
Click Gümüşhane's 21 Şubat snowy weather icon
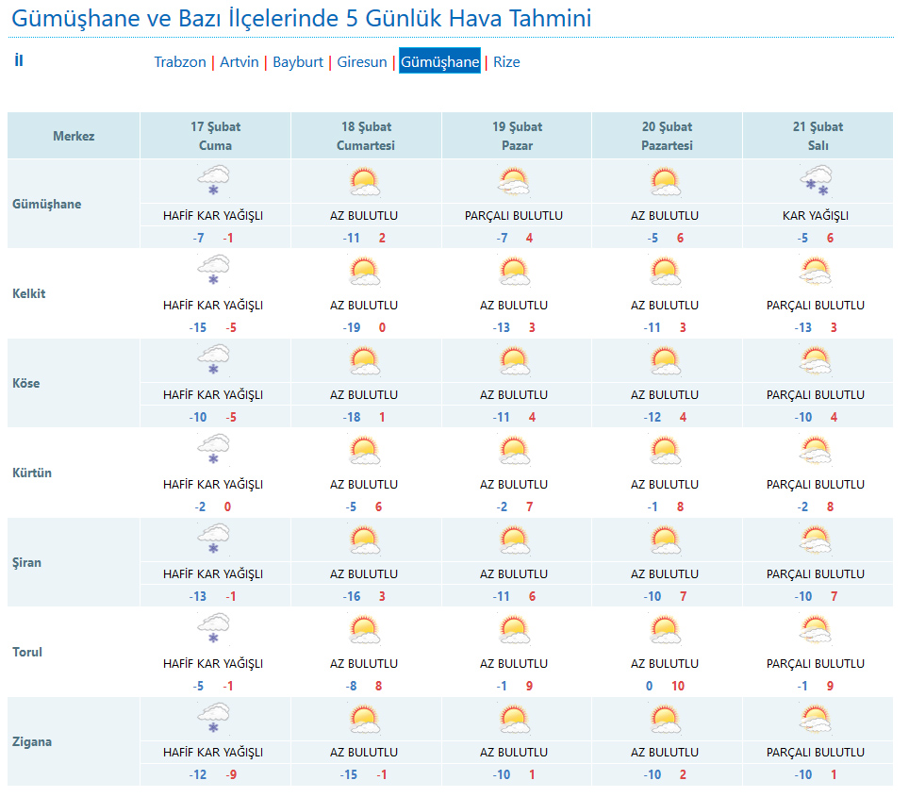[x=817, y=180]
